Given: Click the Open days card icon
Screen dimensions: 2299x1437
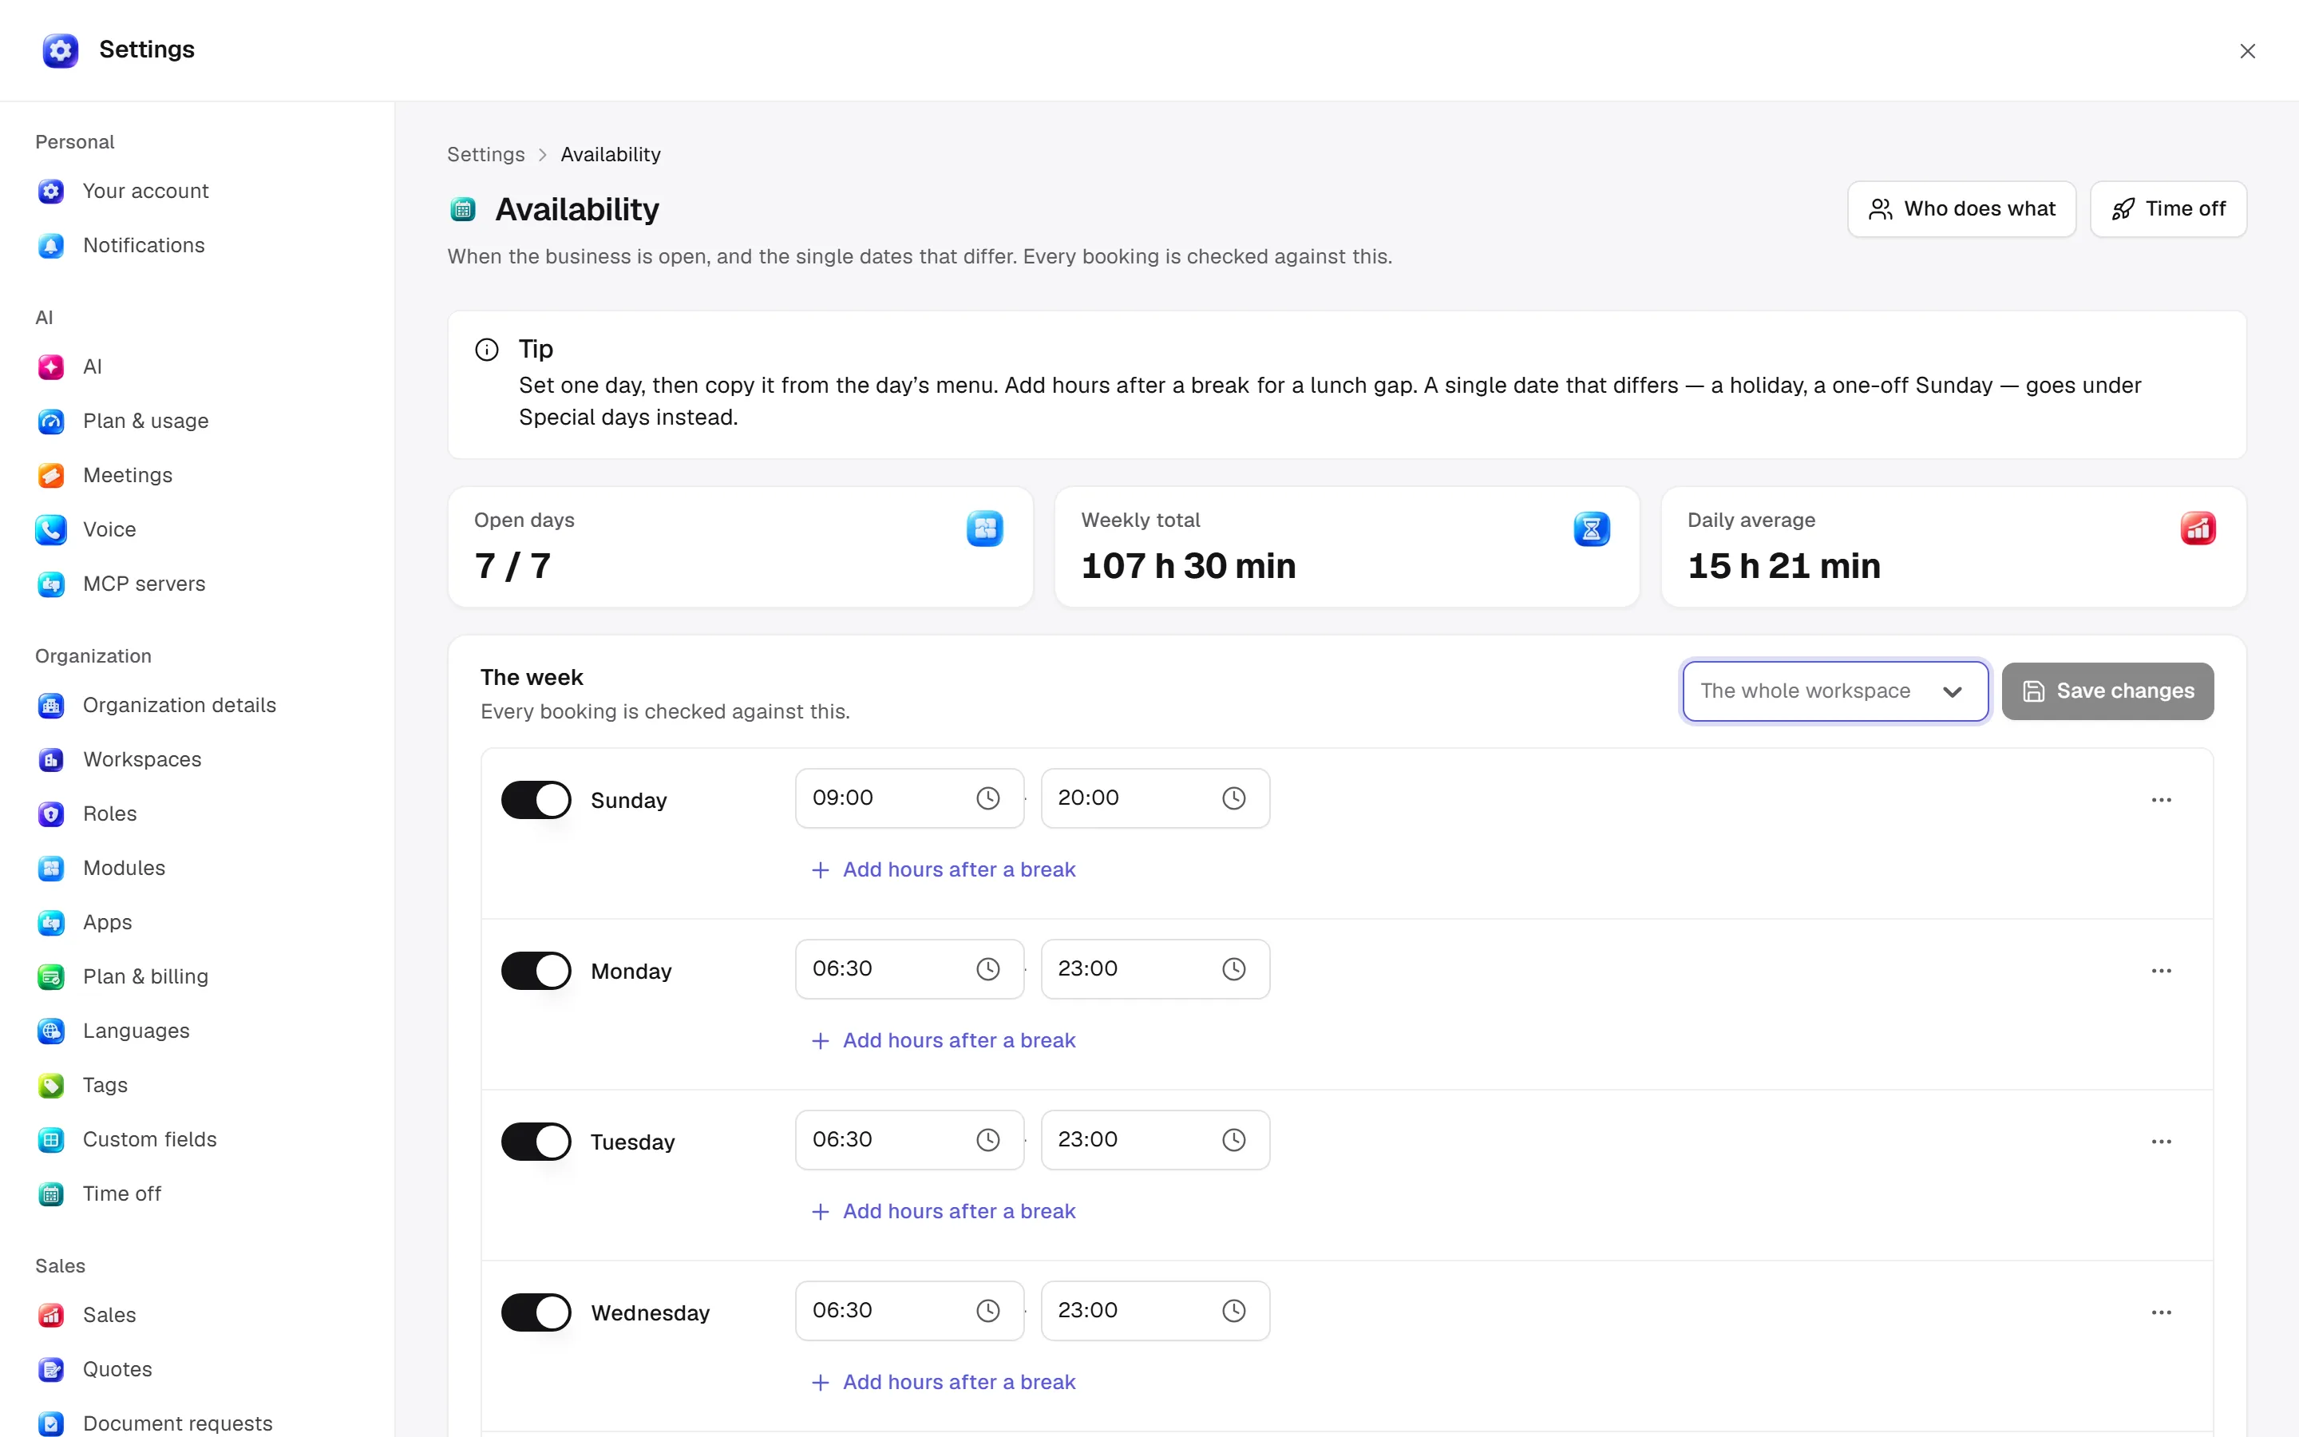Looking at the screenshot, I should tap(985, 528).
